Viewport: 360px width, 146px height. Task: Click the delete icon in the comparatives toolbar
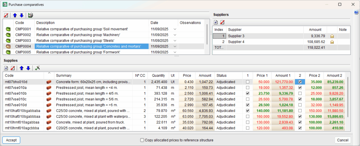pyautogui.click(x=6, y=15)
